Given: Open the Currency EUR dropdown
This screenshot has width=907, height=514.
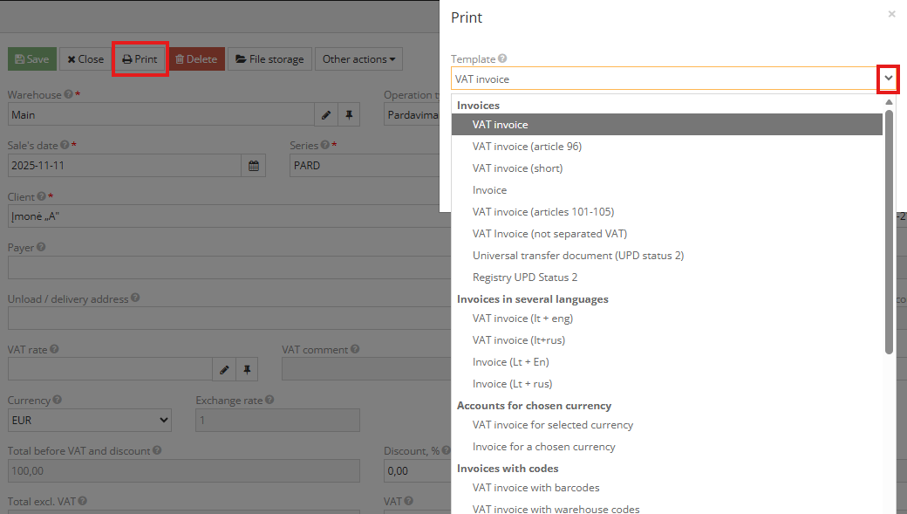Looking at the screenshot, I should (90, 421).
